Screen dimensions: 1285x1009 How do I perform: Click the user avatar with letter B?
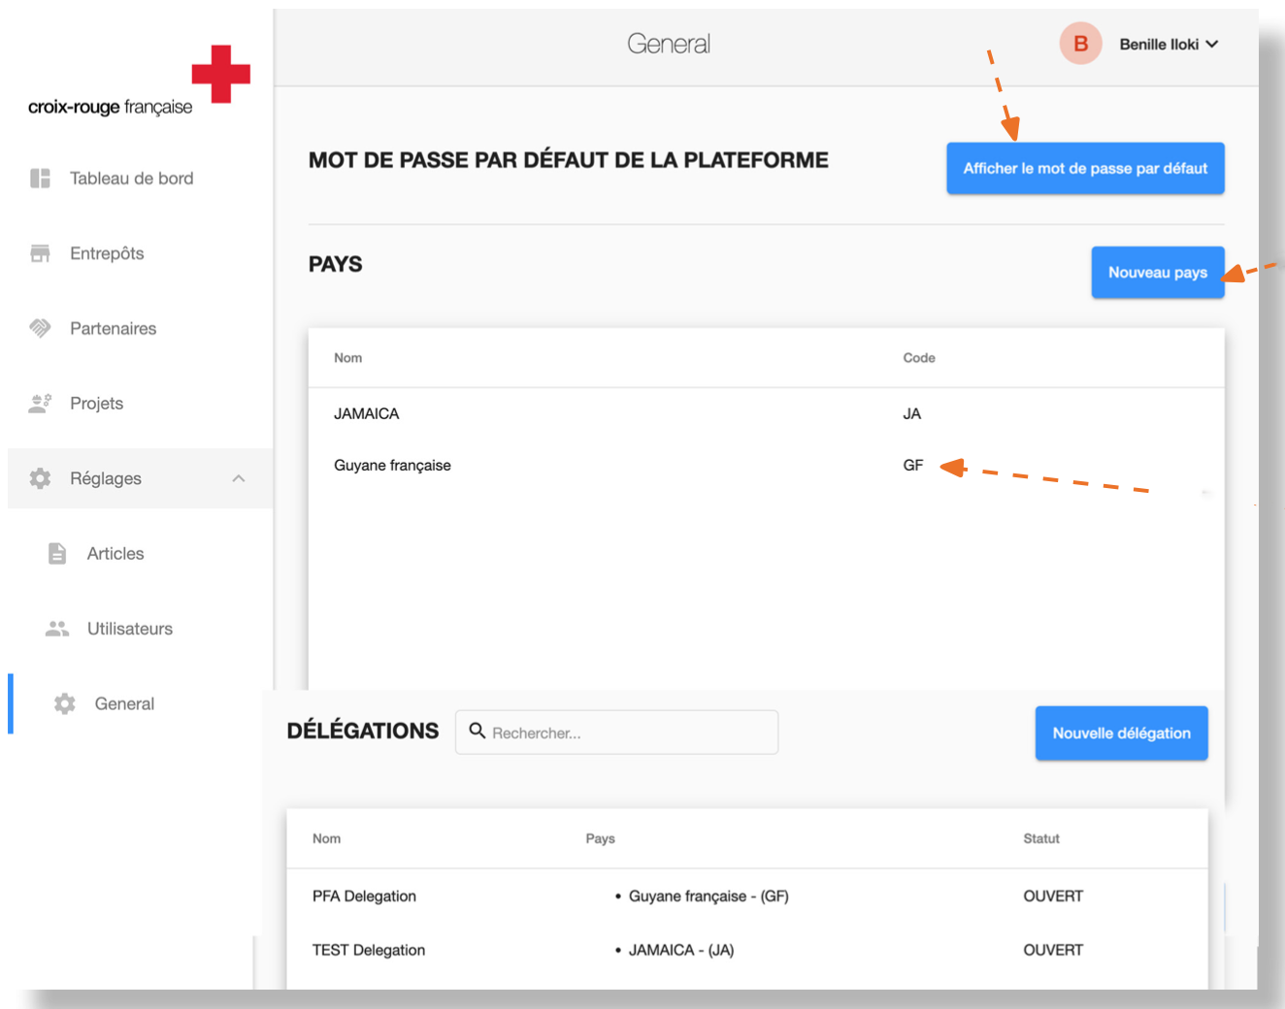[1079, 44]
